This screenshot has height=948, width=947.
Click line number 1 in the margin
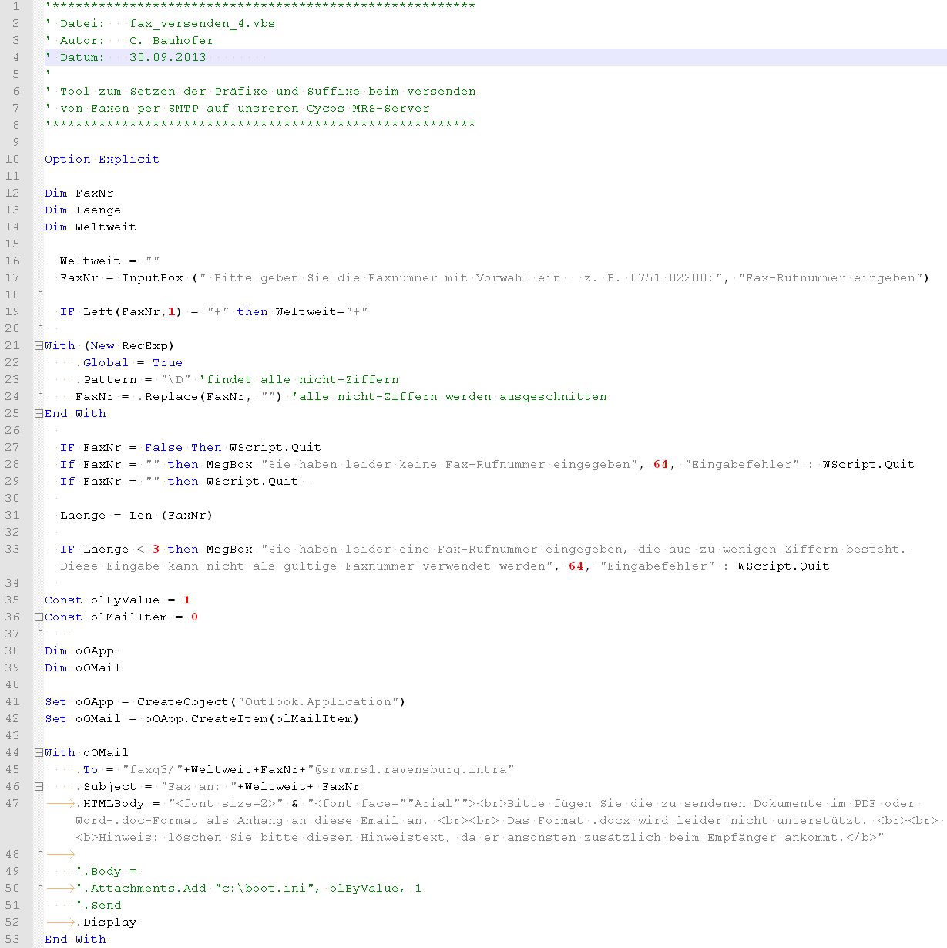(15, 7)
